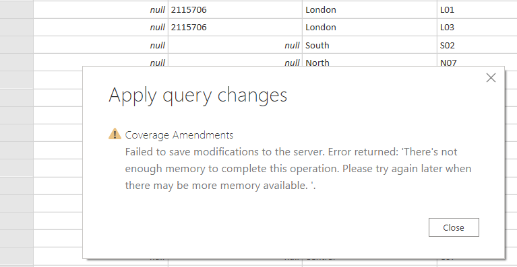Dismiss dialog with the X icon

(x=491, y=78)
